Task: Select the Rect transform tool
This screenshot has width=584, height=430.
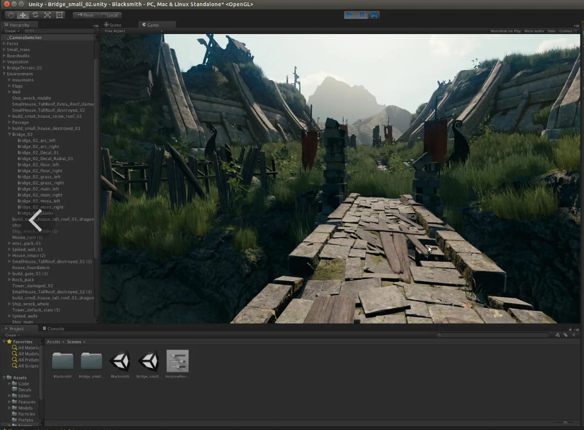Action: click(59, 15)
